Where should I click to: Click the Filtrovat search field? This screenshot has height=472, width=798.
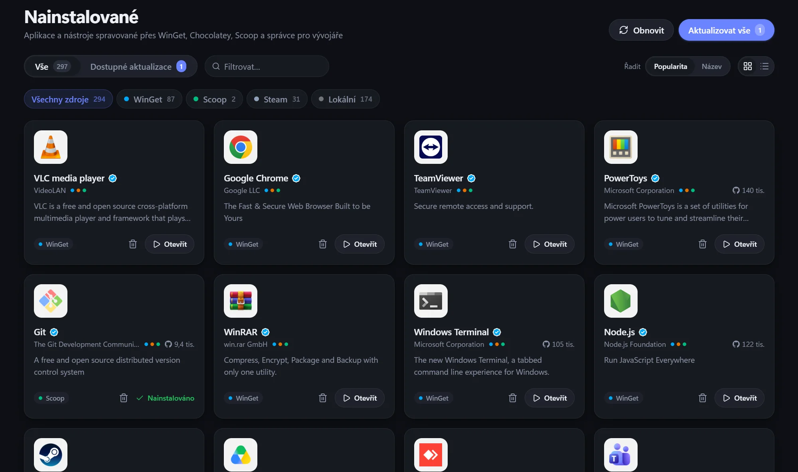[267, 66]
